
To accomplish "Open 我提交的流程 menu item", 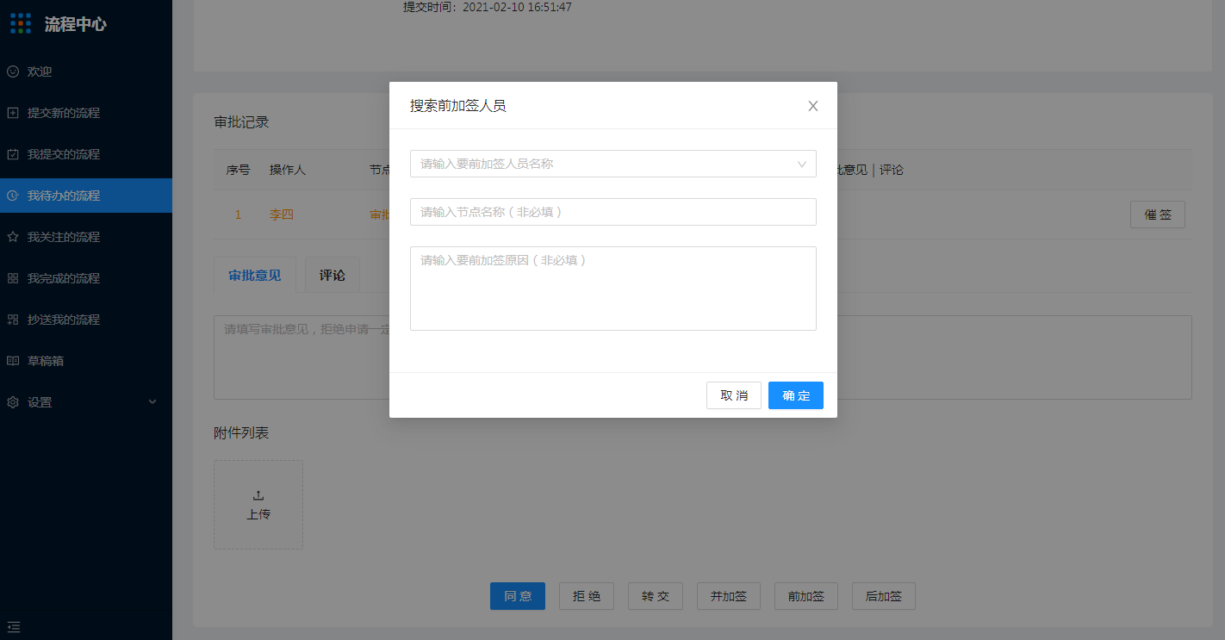I will [x=86, y=154].
